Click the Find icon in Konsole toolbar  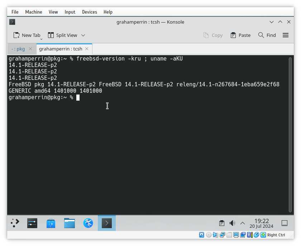(x=267, y=35)
